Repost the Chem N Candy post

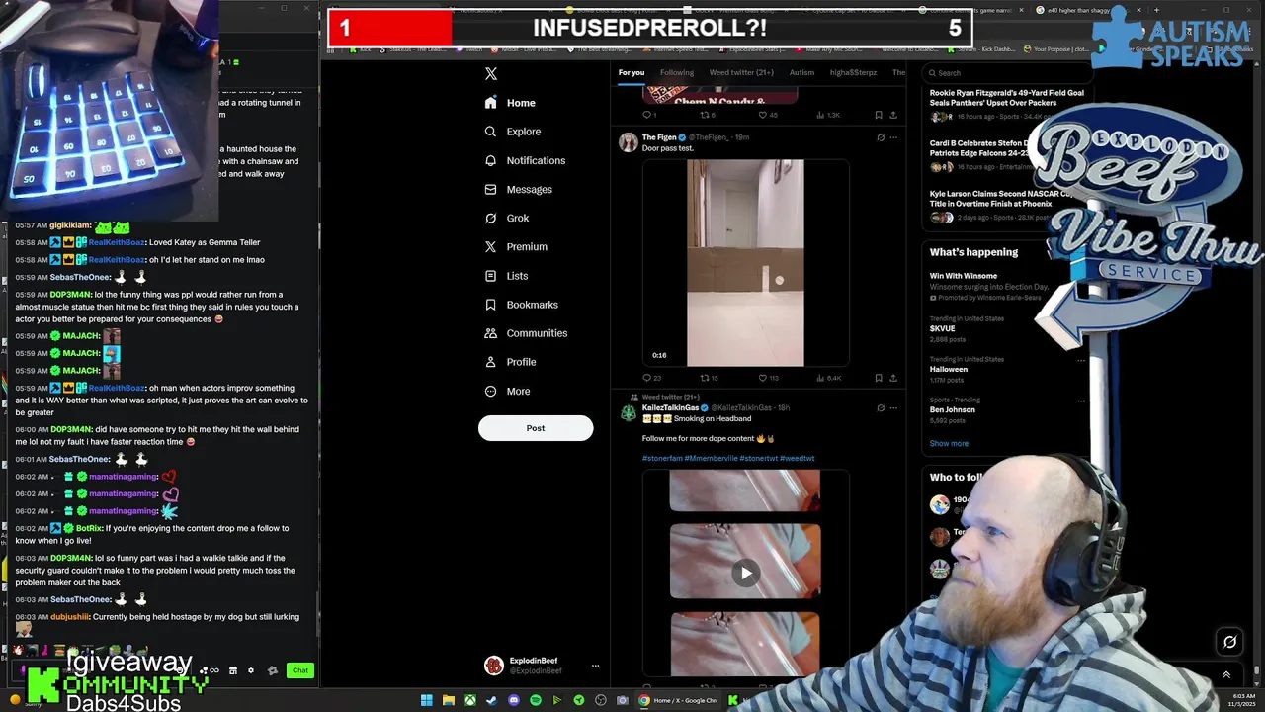pyautogui.click(x=708, y=115)
